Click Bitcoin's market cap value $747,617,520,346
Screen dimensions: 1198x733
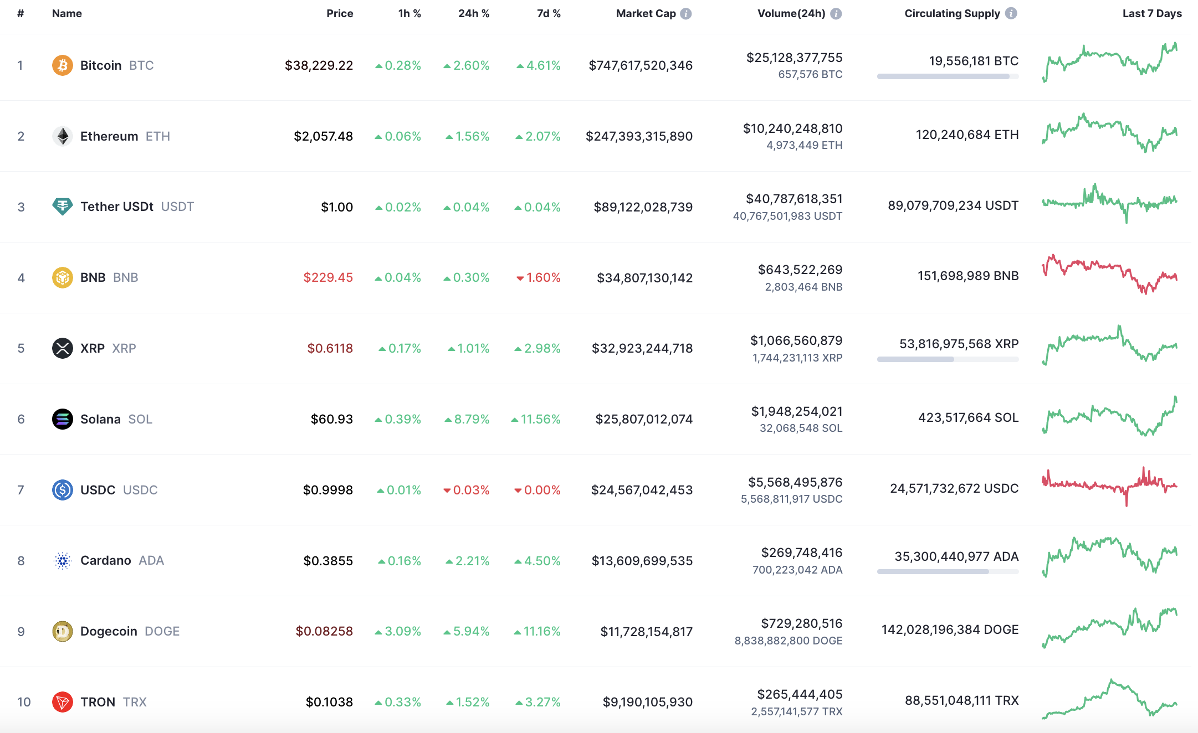[641, 65]
